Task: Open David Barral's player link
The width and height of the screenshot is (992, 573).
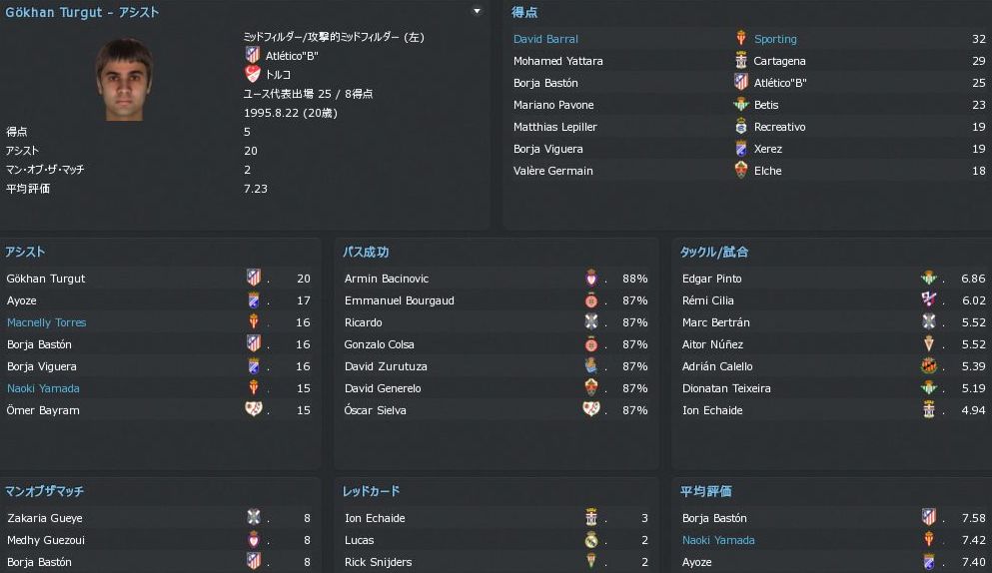Action: 545,39
